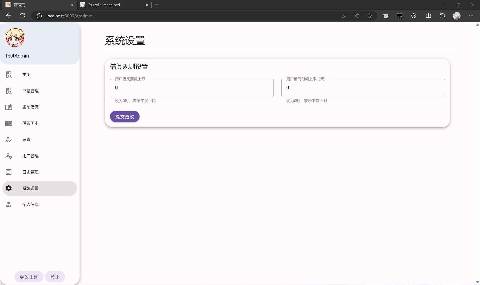Image resolution: width=480 pixels, height=285 pixels.
Task: Click the scrollbar up arrow
Action: point(477,24)
